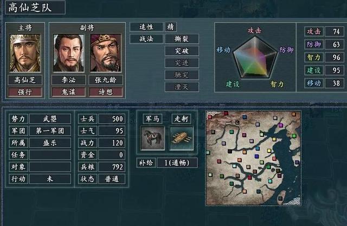Select the greyed 湮灭 tactic
Screen dimensions: 347x226
[182, 87]
